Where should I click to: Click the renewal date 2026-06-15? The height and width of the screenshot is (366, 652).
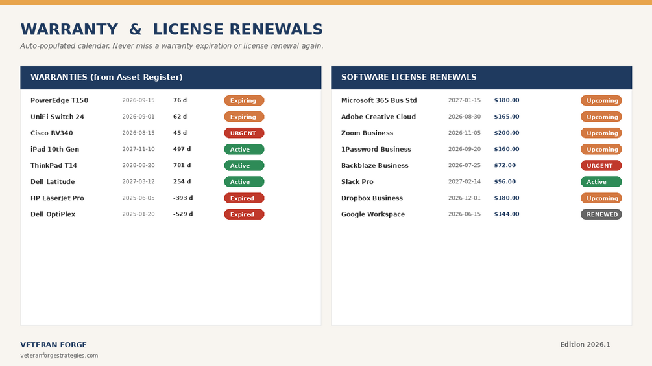(x=465, y=214)
